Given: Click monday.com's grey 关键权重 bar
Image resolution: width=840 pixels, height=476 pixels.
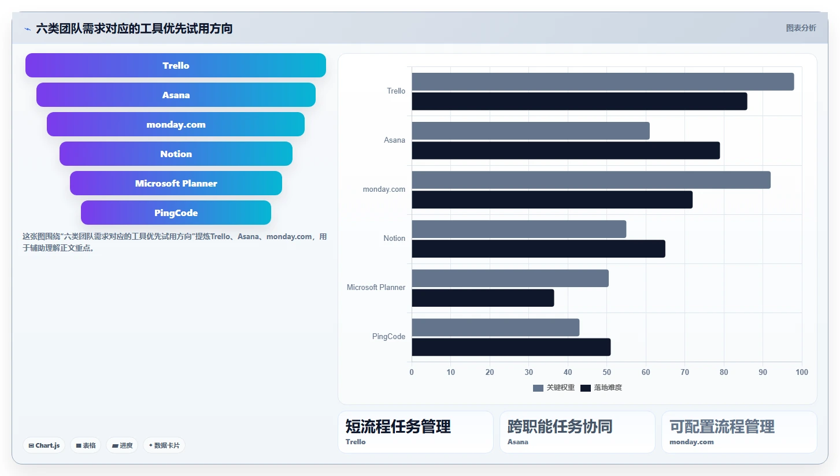Looking at the screenshot, I should (x=591, y=180).
